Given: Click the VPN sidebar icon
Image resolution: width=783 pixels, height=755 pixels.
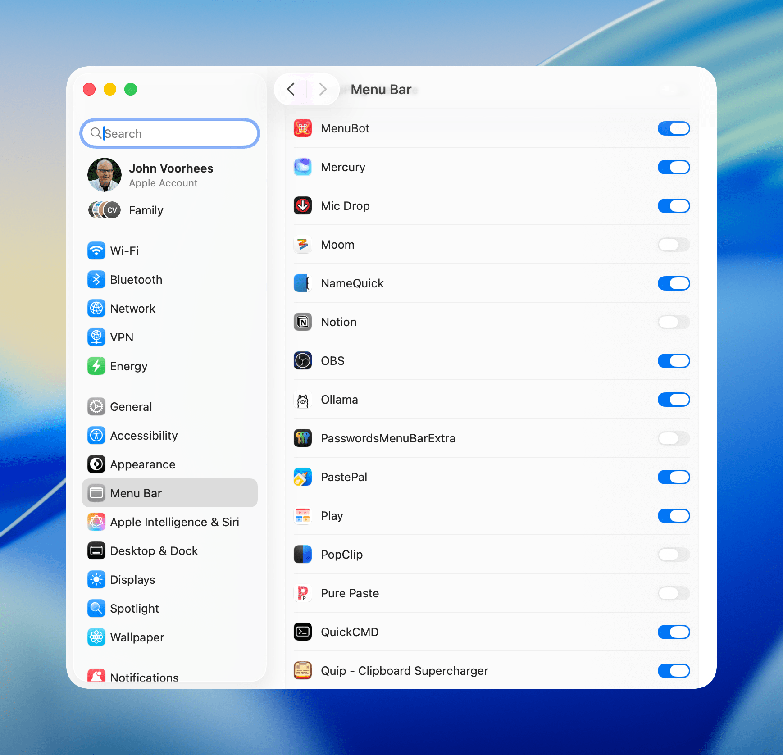Looking at the screenshot, I should coord(96,337).
